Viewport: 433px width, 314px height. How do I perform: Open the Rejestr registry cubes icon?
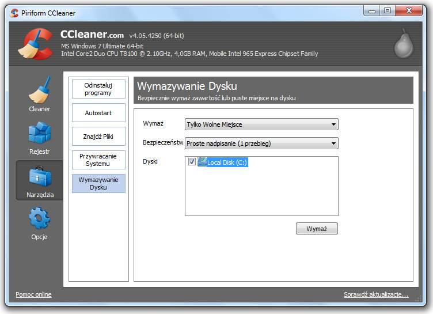[x=40, y=133]
